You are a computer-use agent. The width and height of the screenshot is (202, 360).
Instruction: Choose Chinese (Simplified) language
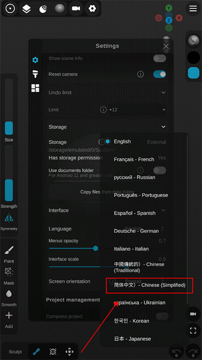pyautogui.click(x=149, y=285)
